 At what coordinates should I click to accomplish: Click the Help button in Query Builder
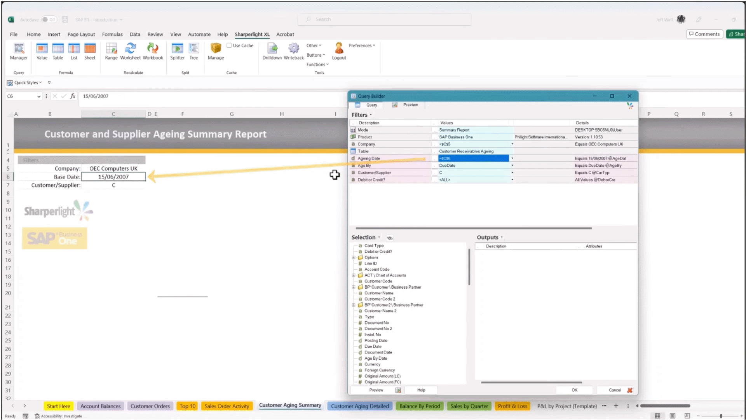pos(421,390)
